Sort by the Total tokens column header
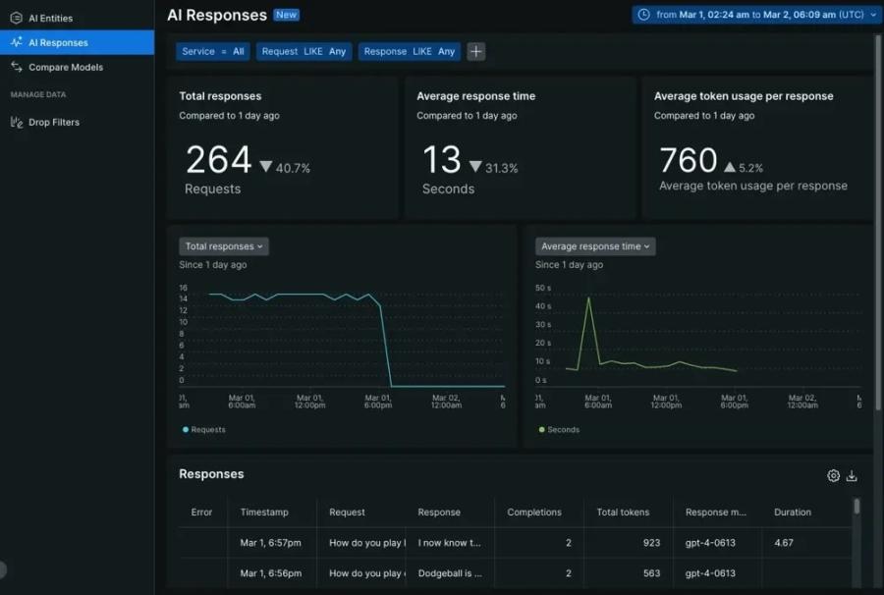Image resolution: width=884 pixels, height=595 pixels. click(x=623, y=513)
